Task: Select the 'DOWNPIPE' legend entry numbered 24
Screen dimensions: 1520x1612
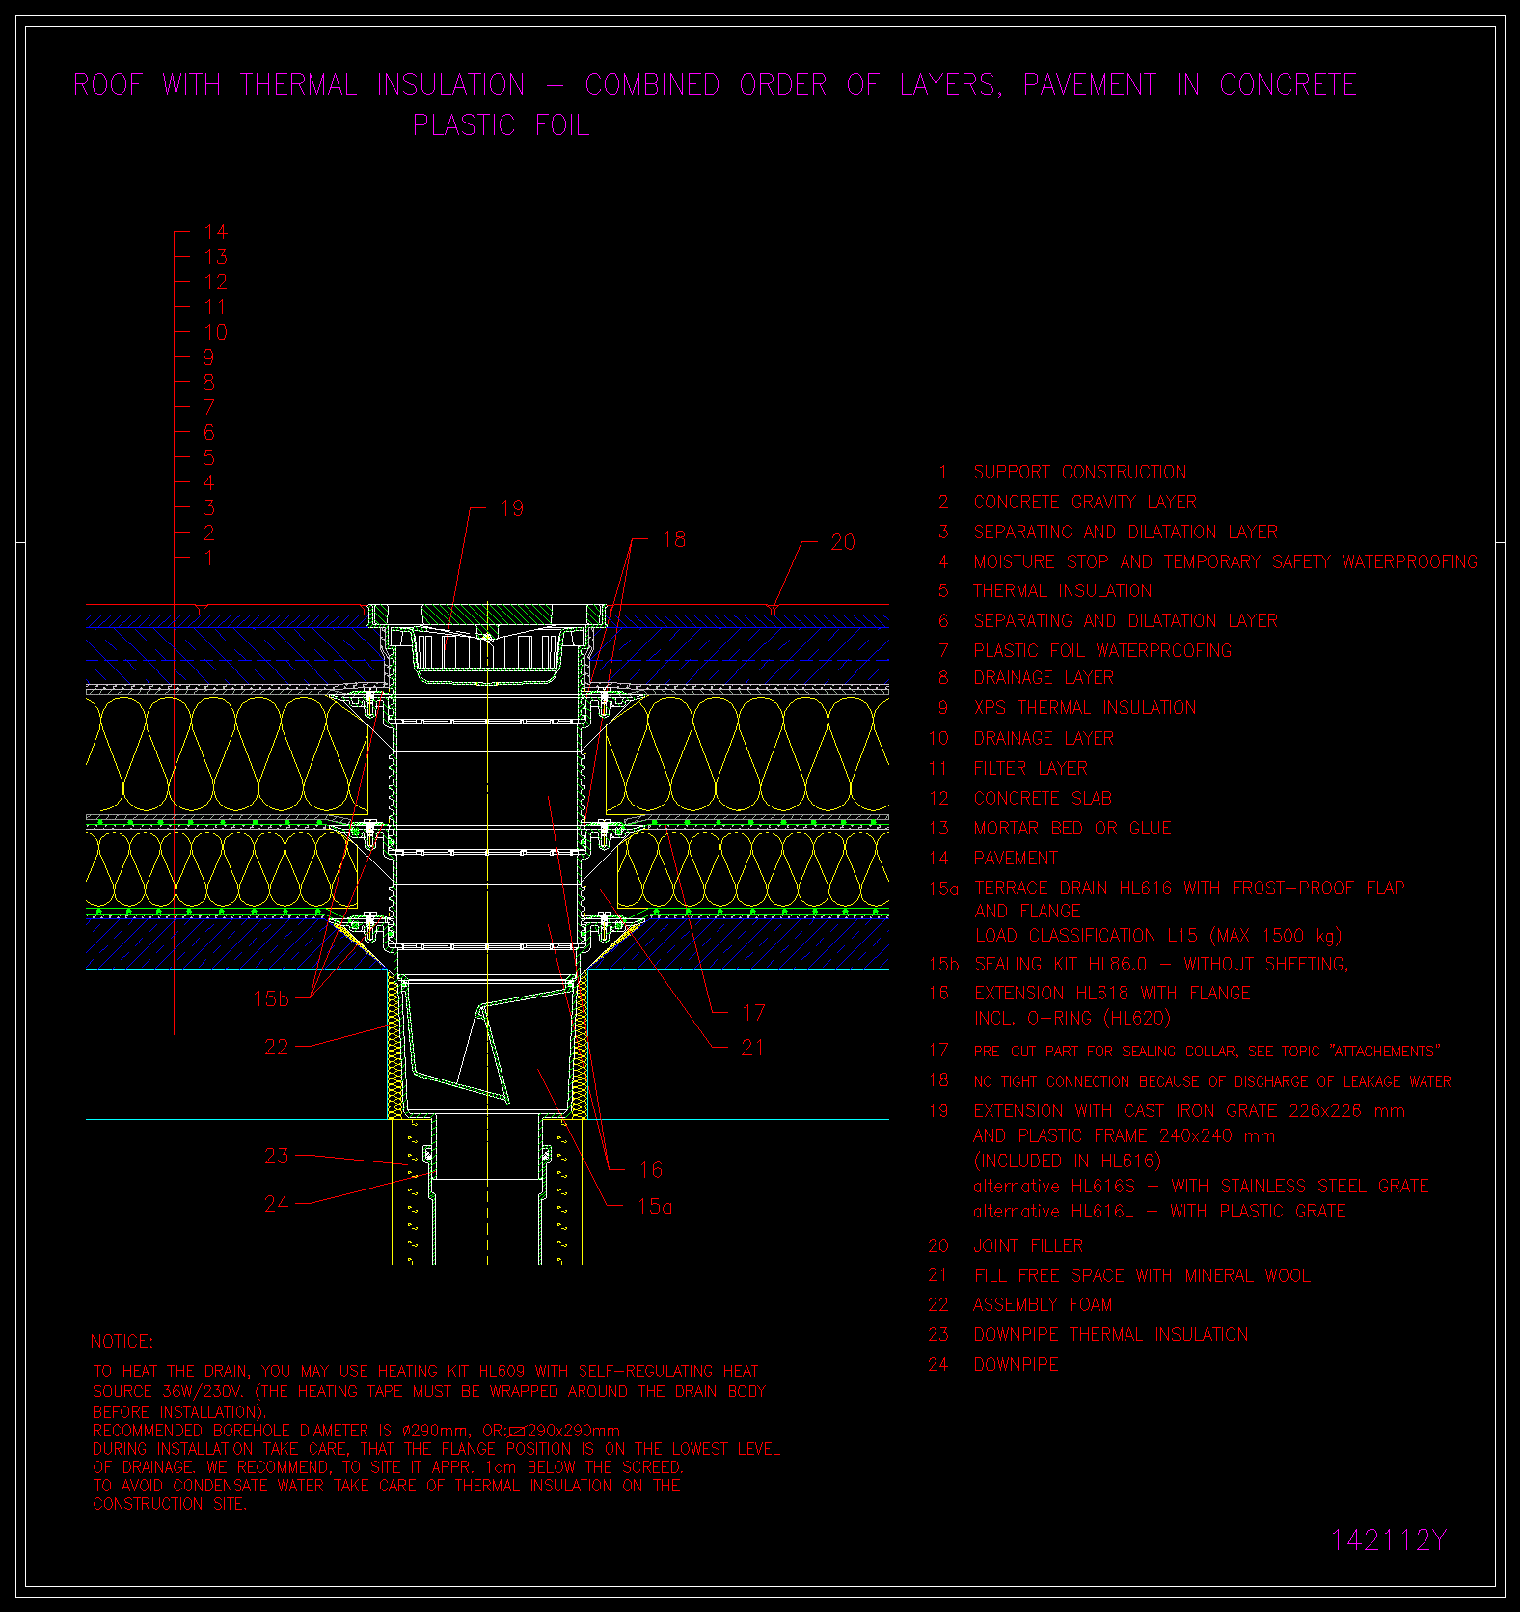Action: click(1016, 1365)
